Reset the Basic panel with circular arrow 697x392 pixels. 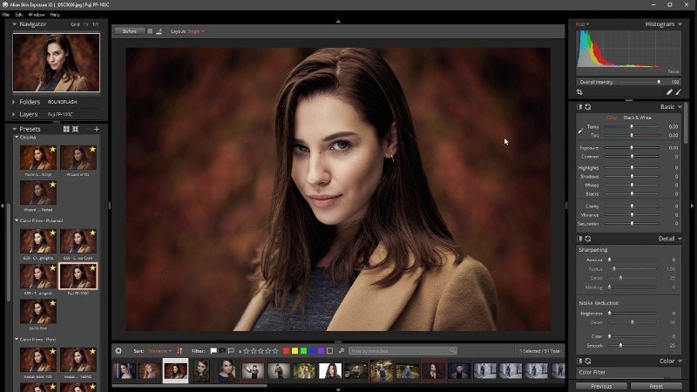click(x=587, y=106)
